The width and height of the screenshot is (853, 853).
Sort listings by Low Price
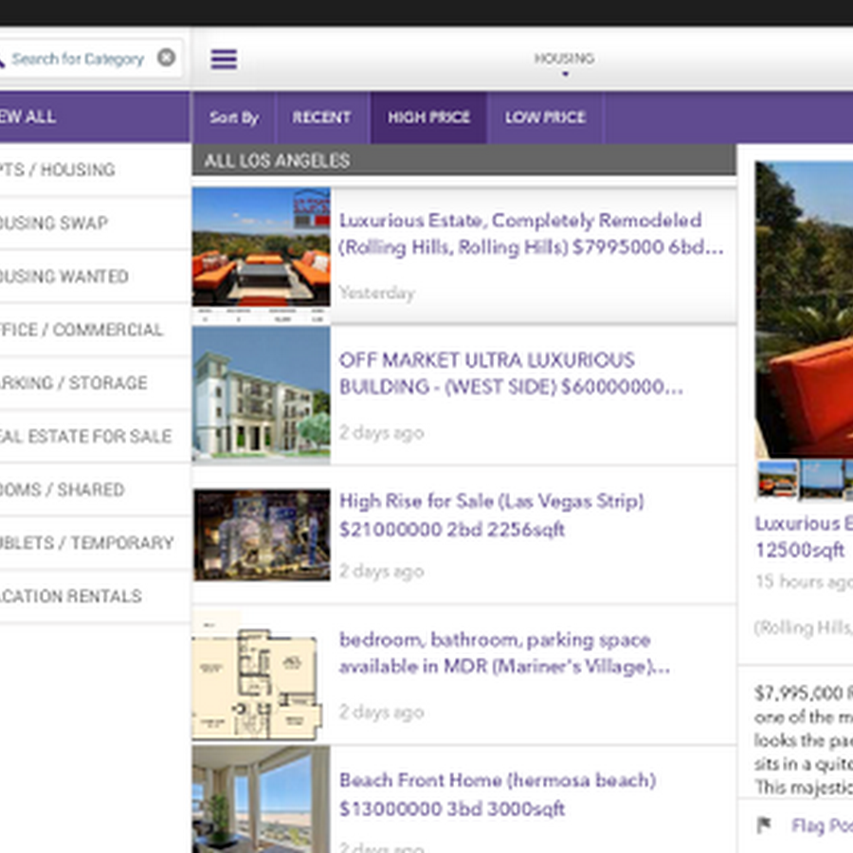[545, 118]
